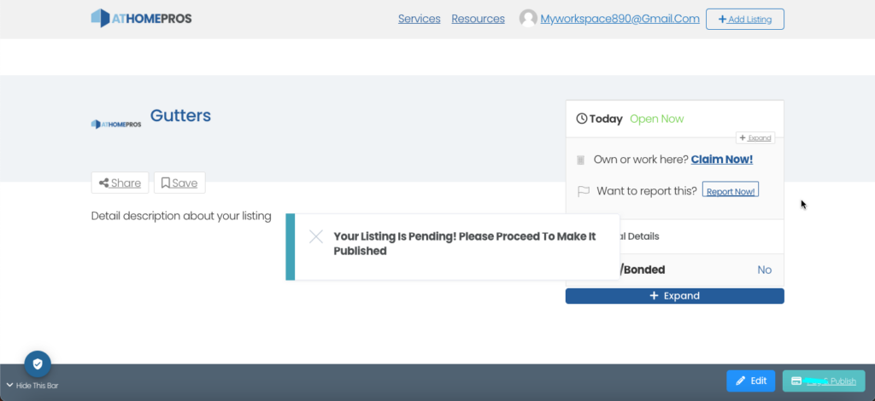Image resolution: width=875 pixels, height=401 pixels.
Task: Click the AtHomePros logo in the header
Action: pyautogui.click(x=144, y=18)
